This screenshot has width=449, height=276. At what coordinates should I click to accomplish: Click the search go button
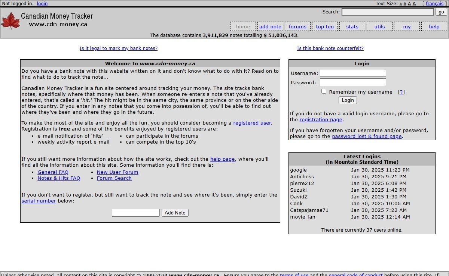coord(441,12)
